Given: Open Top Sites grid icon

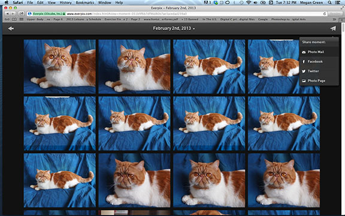Looking at the screenshot, I should 22,19.
